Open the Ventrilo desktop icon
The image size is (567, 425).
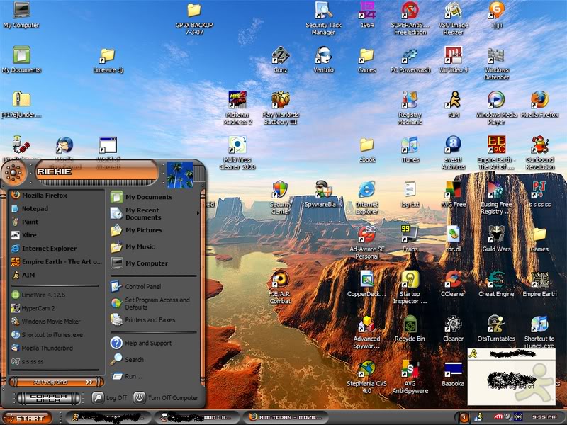pyautogui.click(x=323, y=56)
